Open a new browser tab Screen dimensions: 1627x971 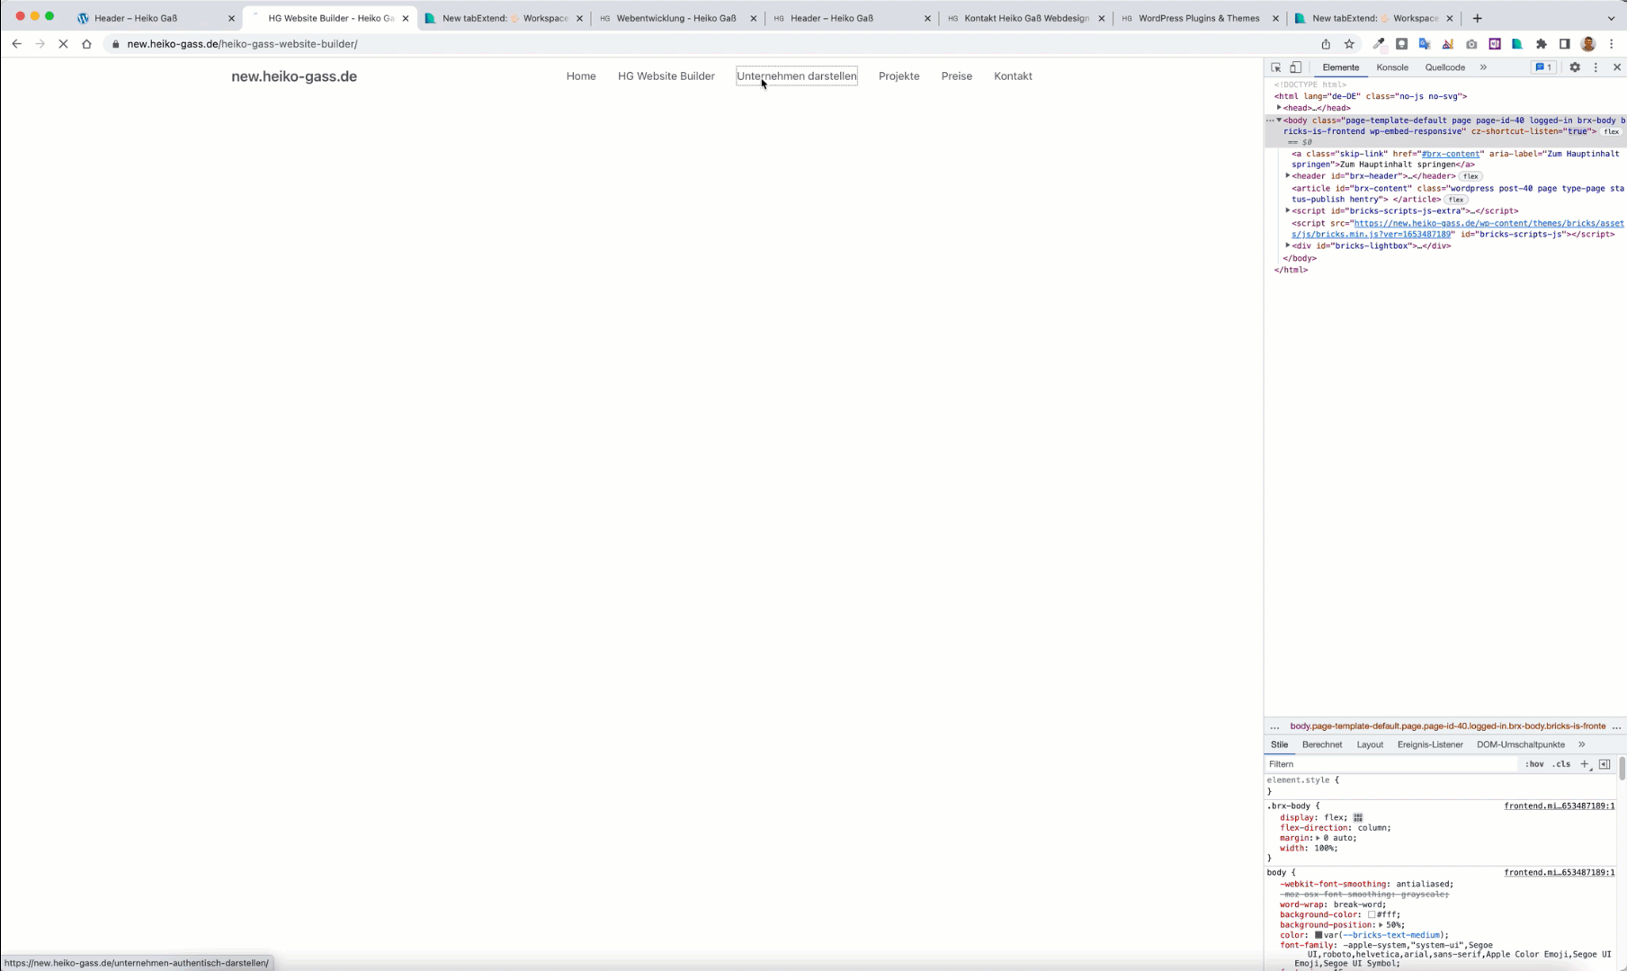point(1477,18)
